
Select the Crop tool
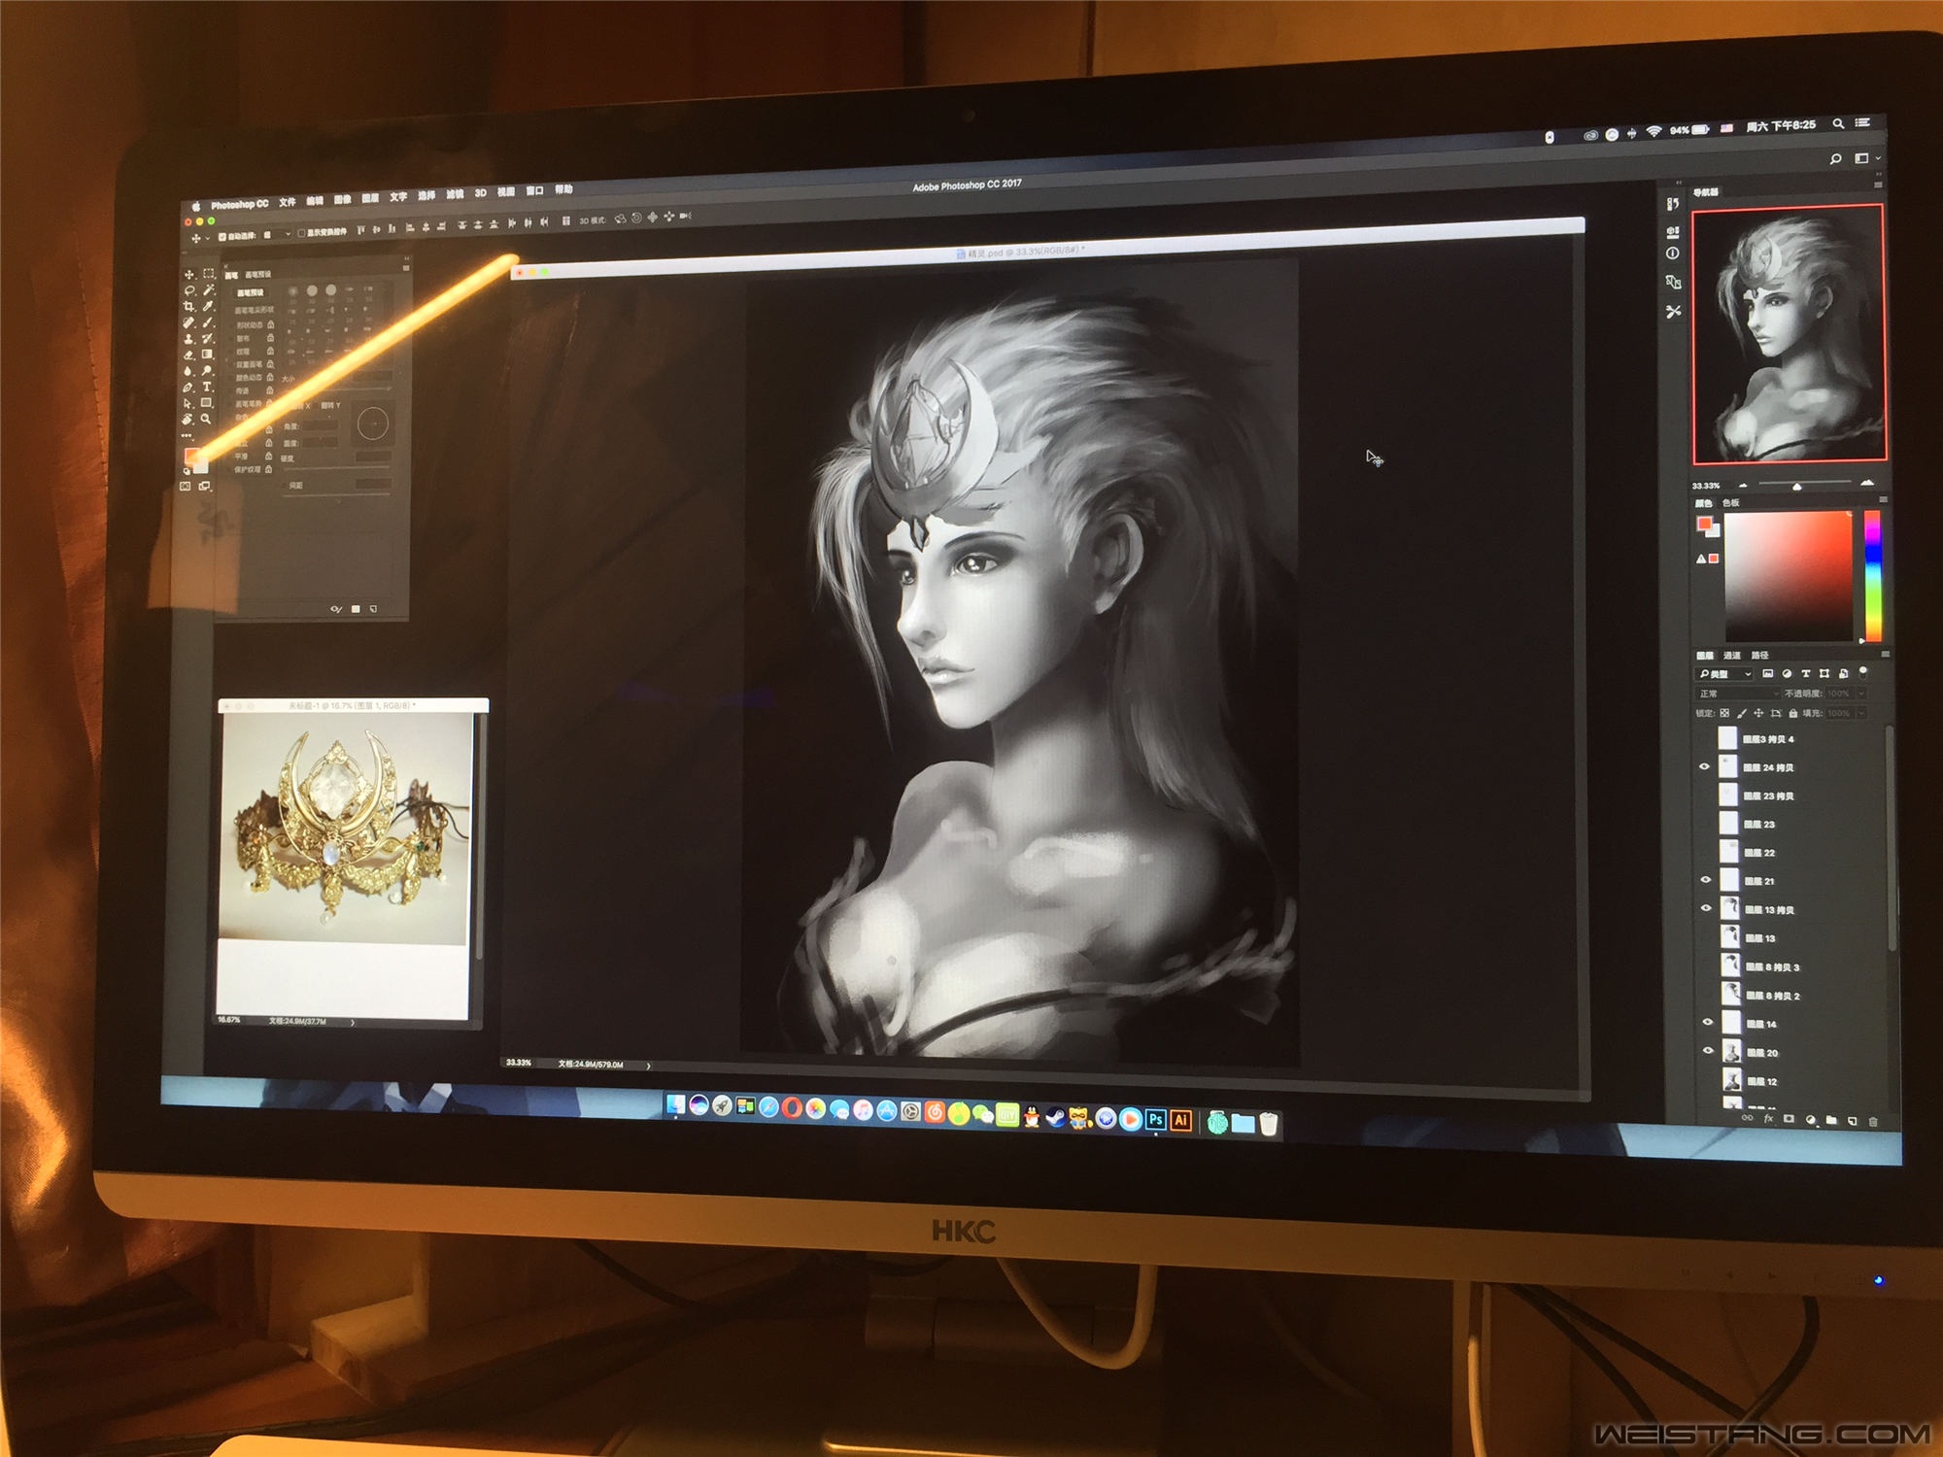[x=188, y=307]
